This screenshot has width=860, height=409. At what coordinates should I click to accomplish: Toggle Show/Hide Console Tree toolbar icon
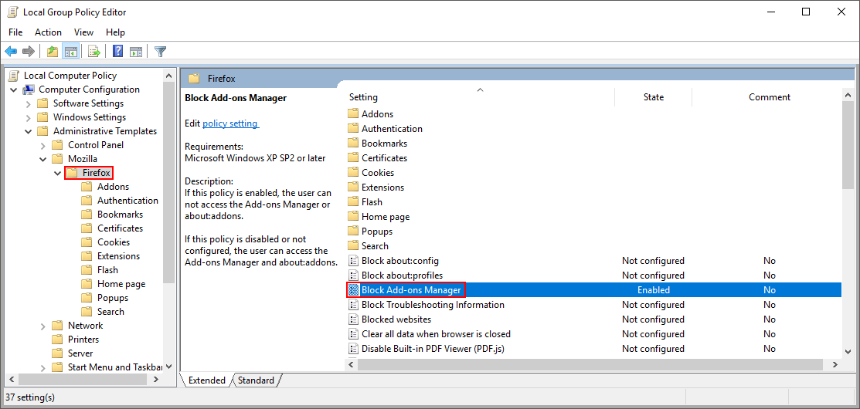70,52
